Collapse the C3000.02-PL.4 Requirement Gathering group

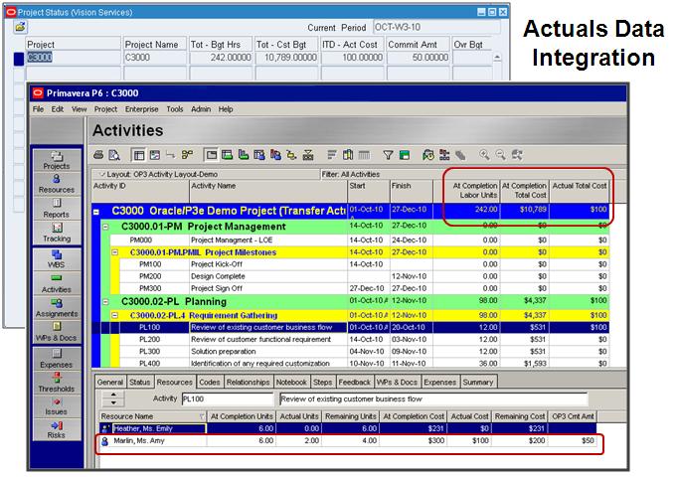115,315
